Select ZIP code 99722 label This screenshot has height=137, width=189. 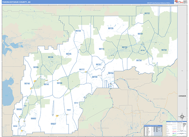click(x=147, y=13)
